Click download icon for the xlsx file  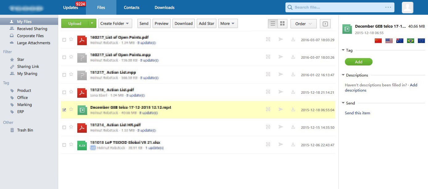[x=293, y=145]
